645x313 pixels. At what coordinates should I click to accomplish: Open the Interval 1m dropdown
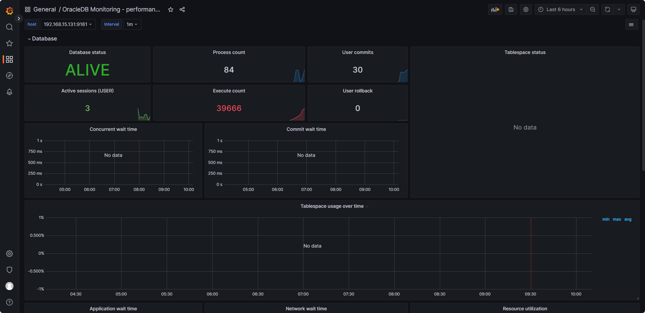[132, 24]
